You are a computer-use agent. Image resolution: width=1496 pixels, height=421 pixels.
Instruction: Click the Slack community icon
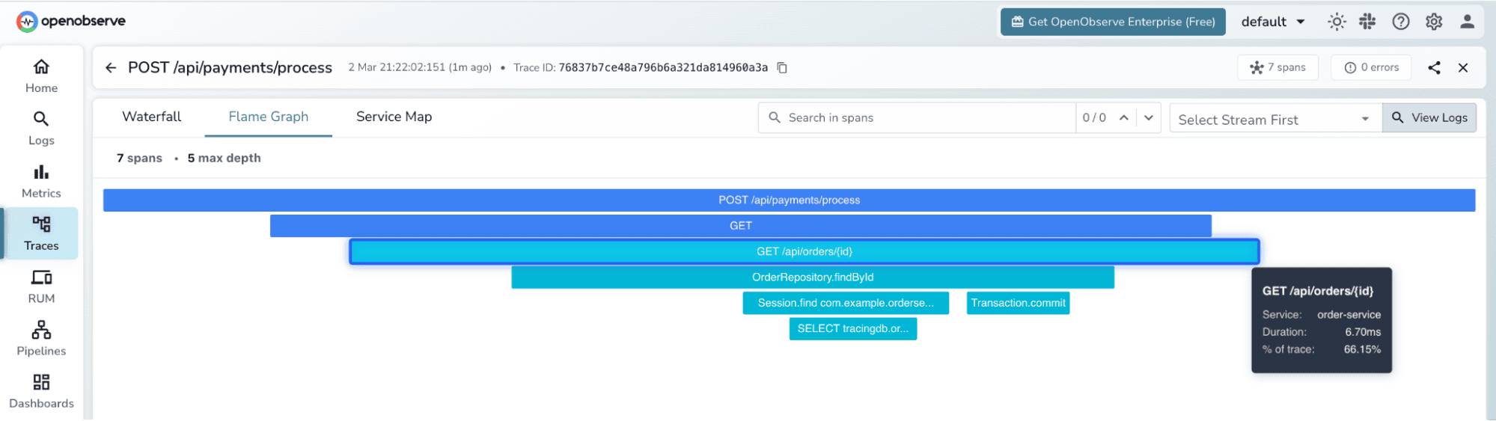click(x=1367, y=22)
